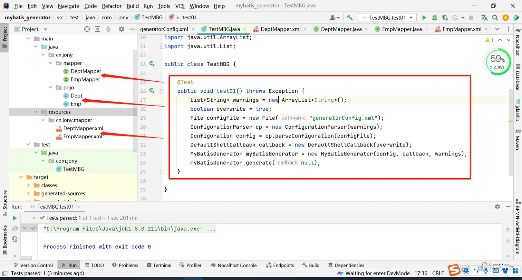
Task: Collapse the pojo package node
Action: pyautogui.click(x=50, y=88)
